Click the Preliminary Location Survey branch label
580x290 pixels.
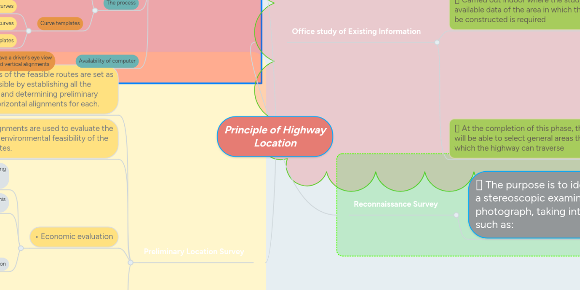pos(194,251)
